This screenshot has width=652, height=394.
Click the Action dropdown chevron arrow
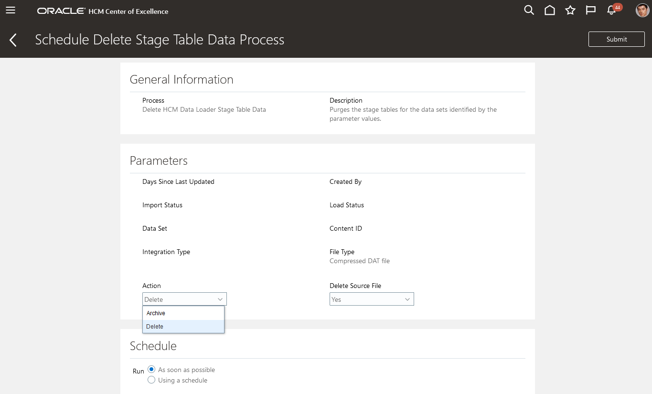(220, 299)
